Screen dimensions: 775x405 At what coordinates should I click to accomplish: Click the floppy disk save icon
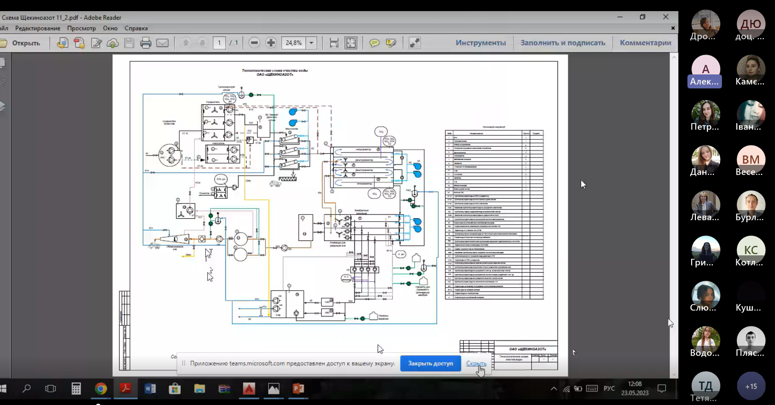[129, 43]
